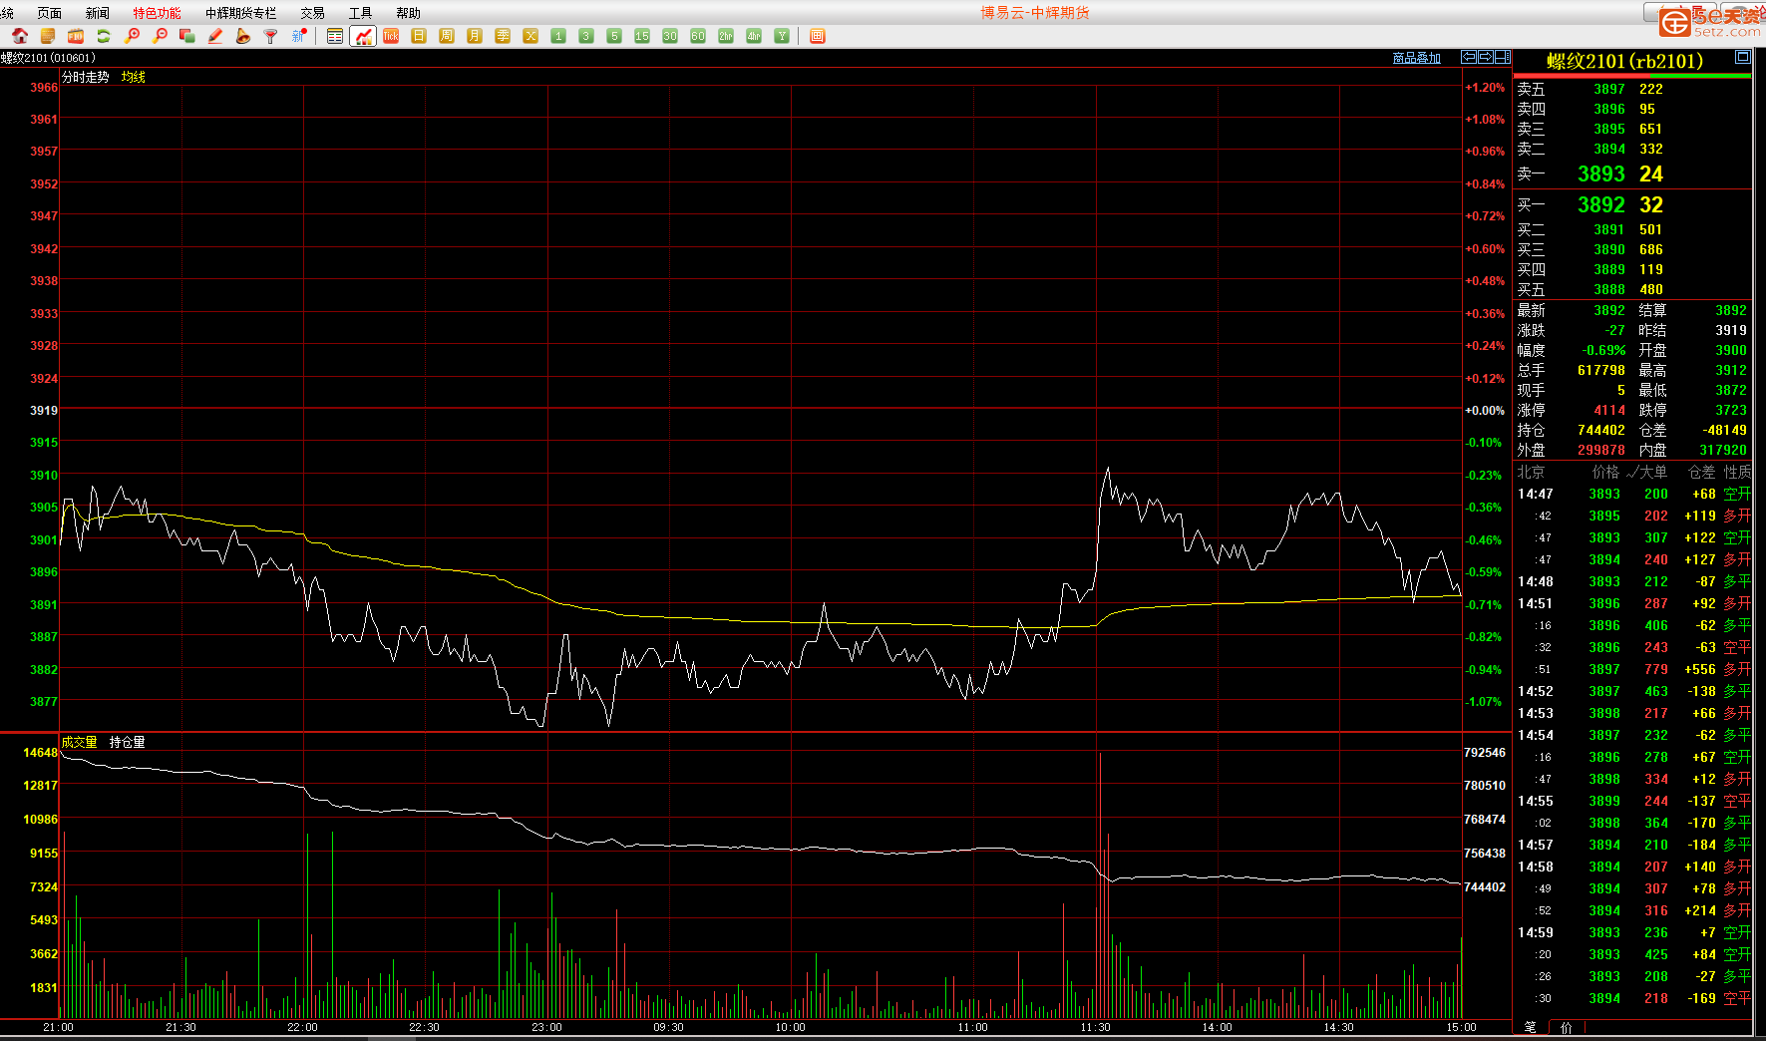Open the 帮助 menu
The image size is (1766, 1041).
pyautogui.click(x=409, y=13)
